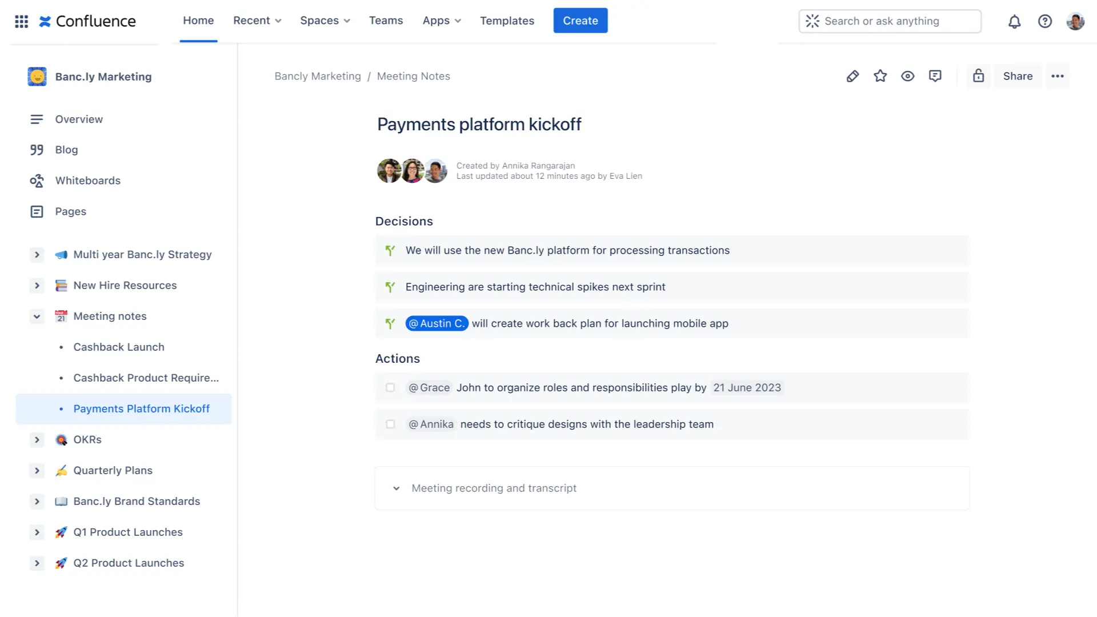Star this page as favorite

click(x=880, y=76)
